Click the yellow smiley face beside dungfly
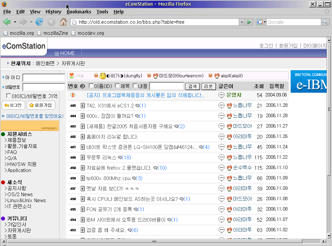 point(103,76)
